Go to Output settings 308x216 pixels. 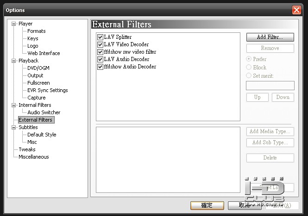pyautogui.click(x=35, y=75)
